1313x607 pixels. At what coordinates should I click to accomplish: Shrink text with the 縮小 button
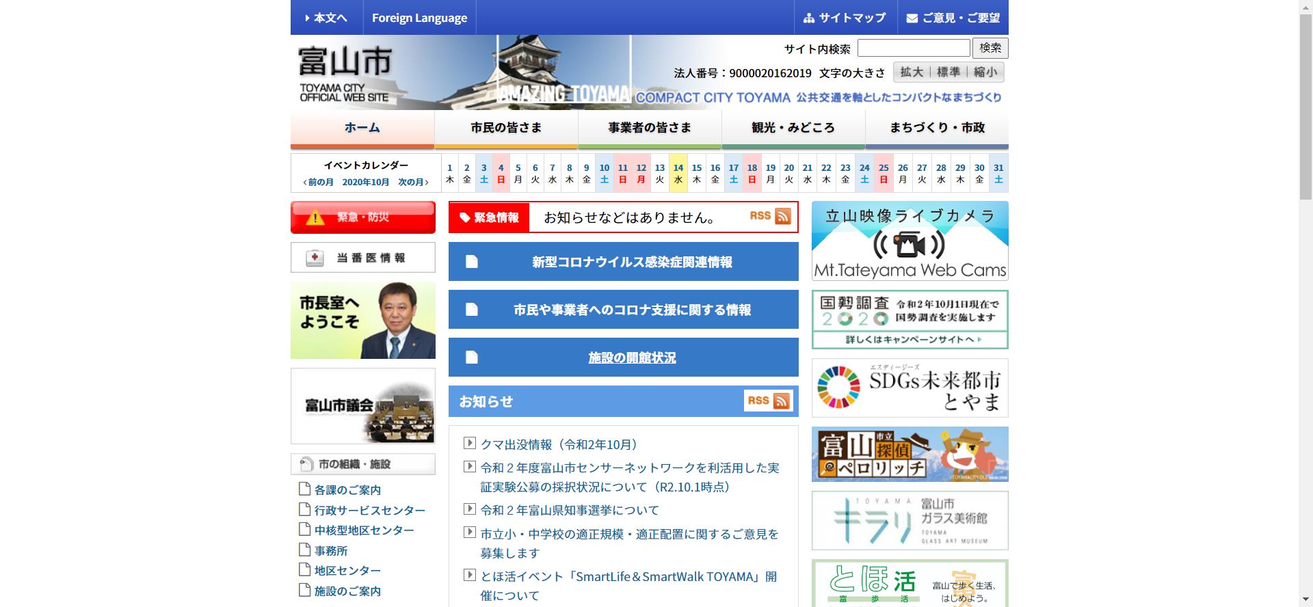coord(985,72)
